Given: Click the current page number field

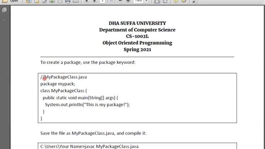Looking at the screenshot, I should tap(102, 1).
